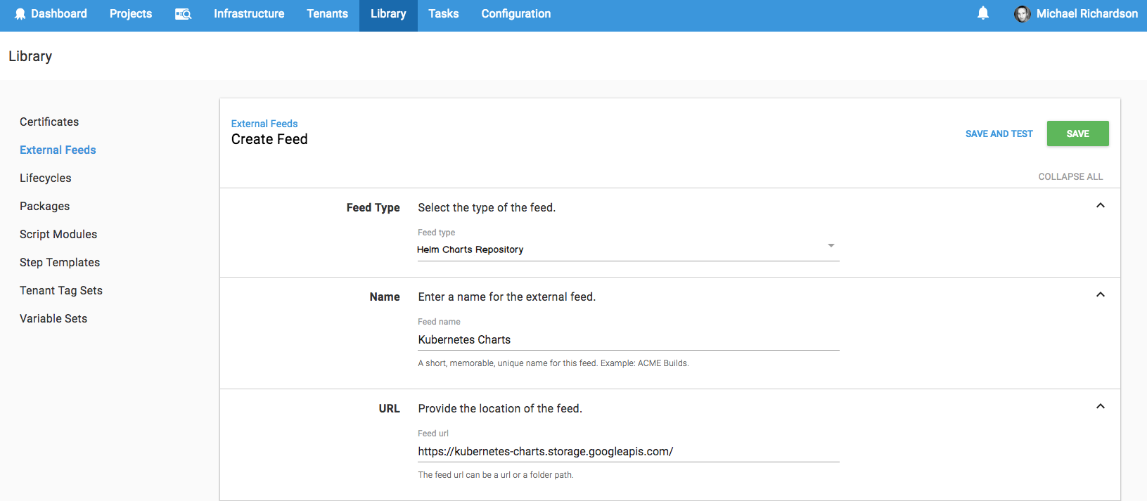Open the project search icon in navbar
Viewport: 1147px width, 501px height.
183,14
